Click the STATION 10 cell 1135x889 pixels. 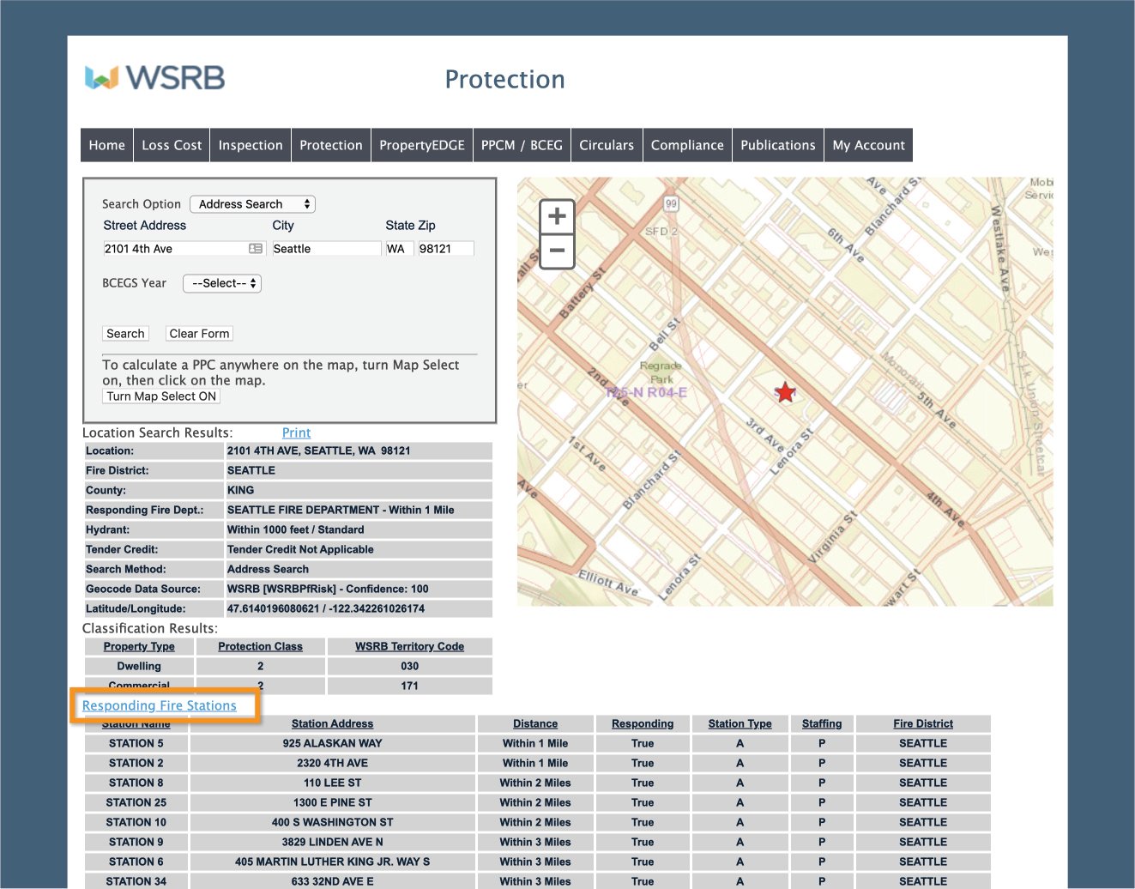click(x=136, y=822)
